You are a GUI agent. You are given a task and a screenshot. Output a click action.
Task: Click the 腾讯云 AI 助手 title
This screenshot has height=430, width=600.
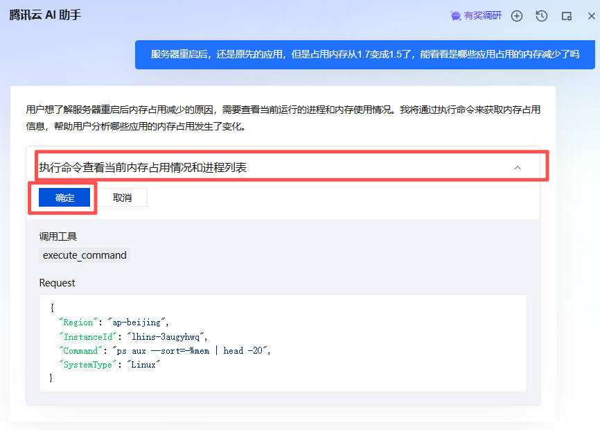(45, 15)
